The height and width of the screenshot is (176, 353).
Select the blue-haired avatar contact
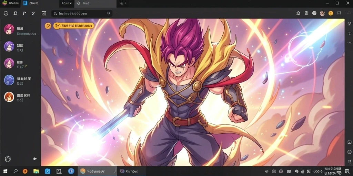coord(9,80)
